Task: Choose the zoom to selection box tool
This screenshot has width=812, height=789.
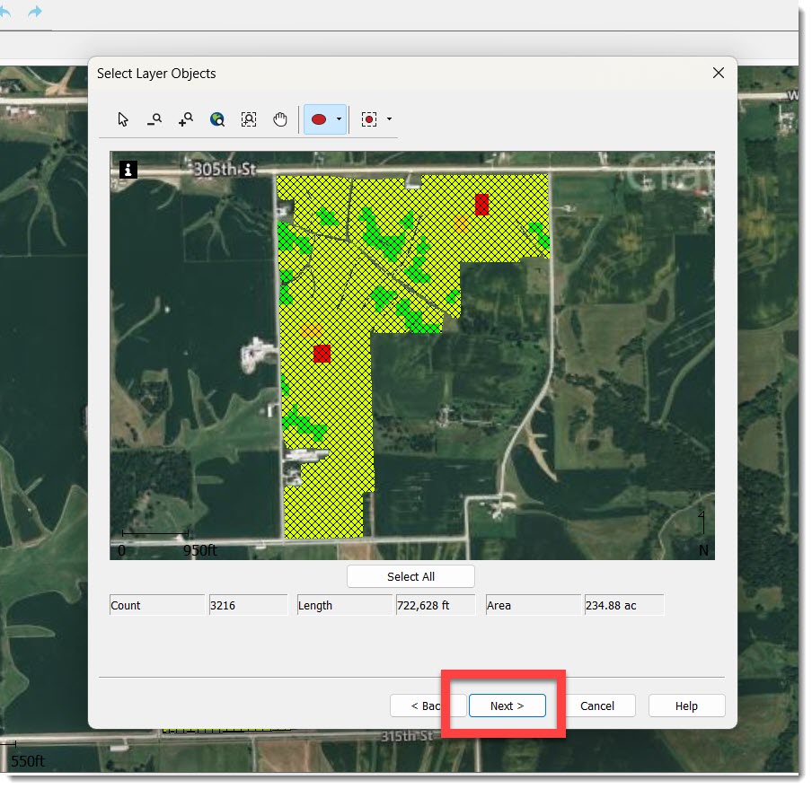Action: pyautogui.click(x=249, y=119)
